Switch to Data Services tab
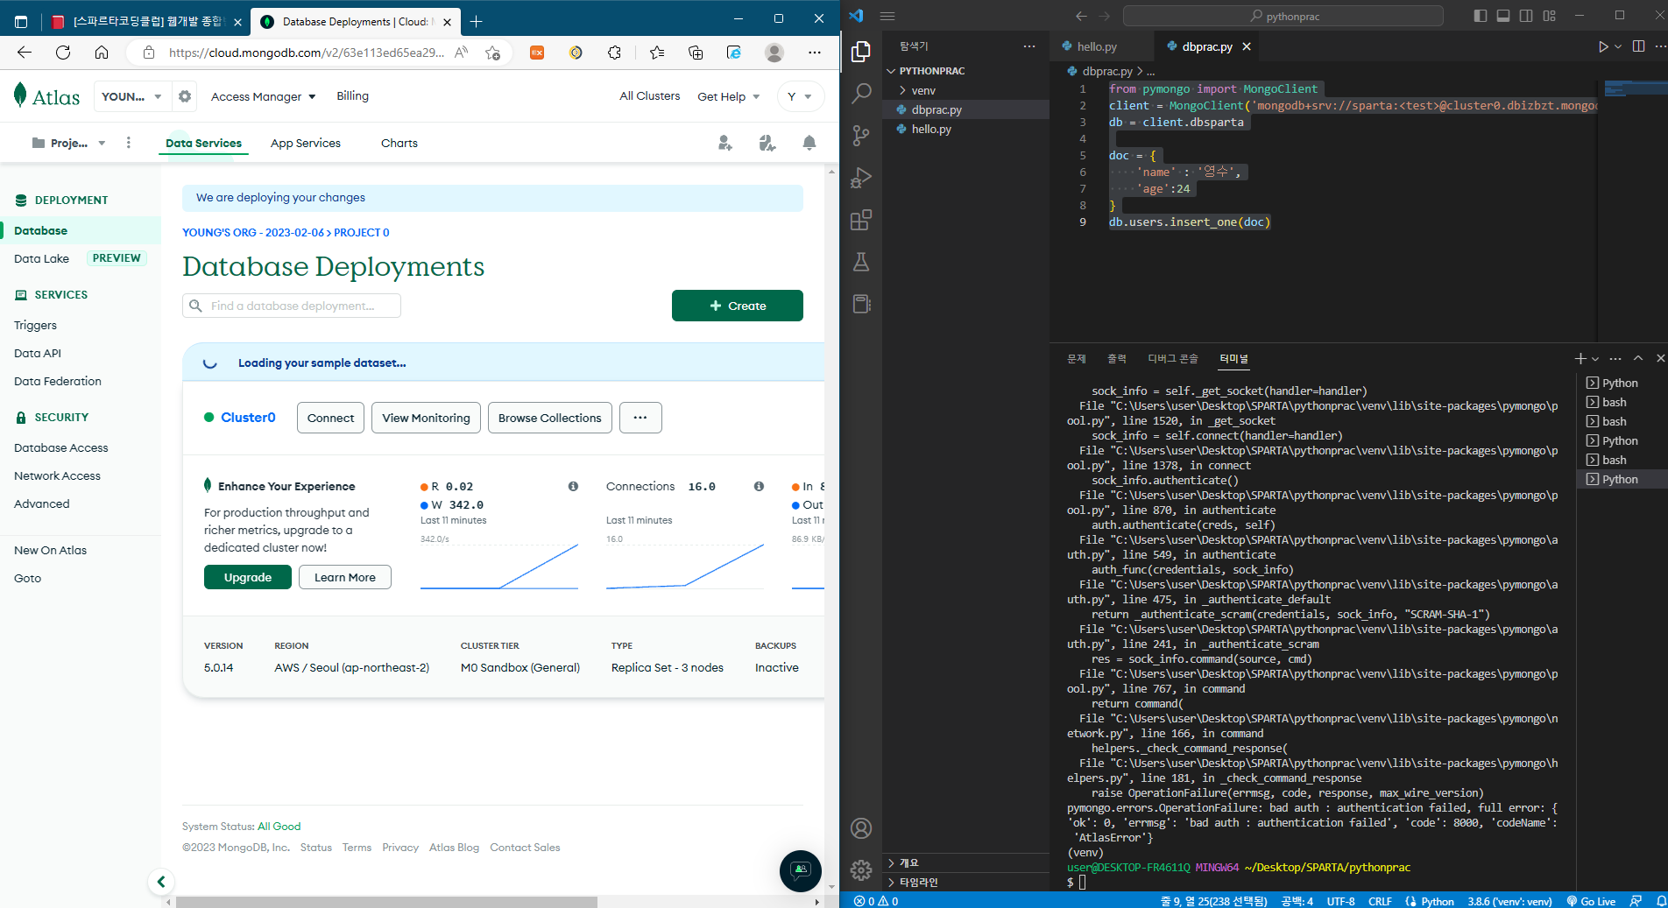Viewport: 1668px width, 908px height. click(x=203, y=143)
